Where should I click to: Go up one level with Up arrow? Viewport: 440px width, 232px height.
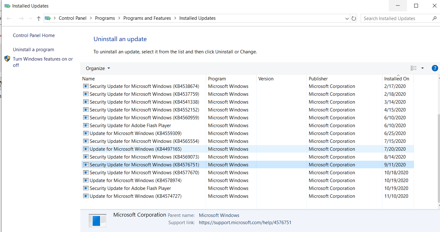pos(39,19)
